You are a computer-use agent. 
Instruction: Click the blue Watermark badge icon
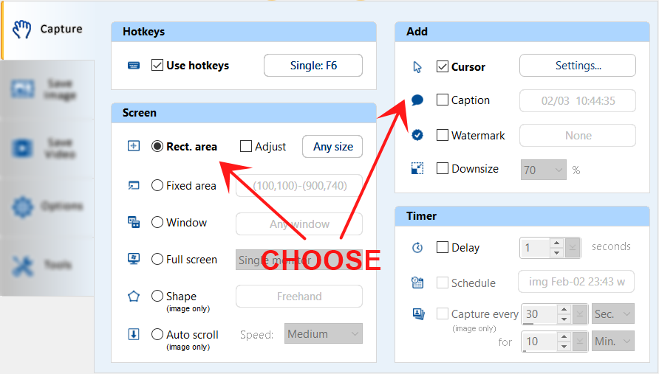[x=417, y=135]
